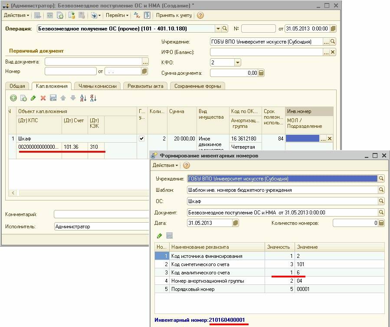Expand the Операция dropdown arrow
This screenshot has width=390, height=327.
(x=218, y=29)
